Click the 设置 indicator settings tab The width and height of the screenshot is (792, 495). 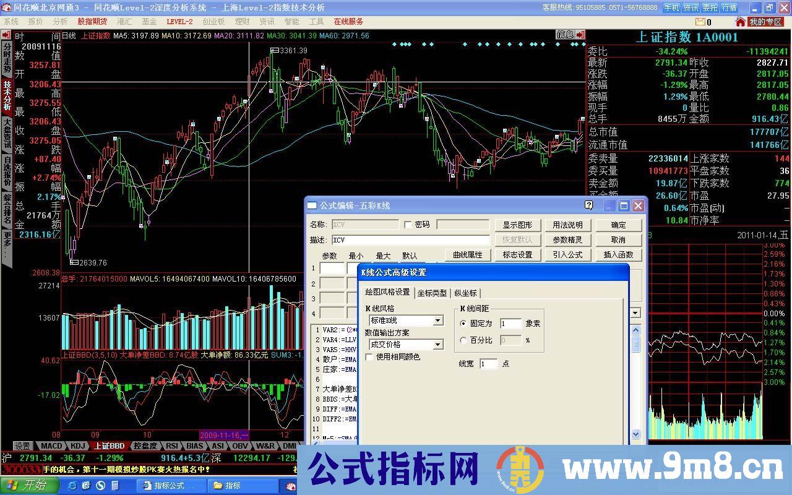[23, 445]
